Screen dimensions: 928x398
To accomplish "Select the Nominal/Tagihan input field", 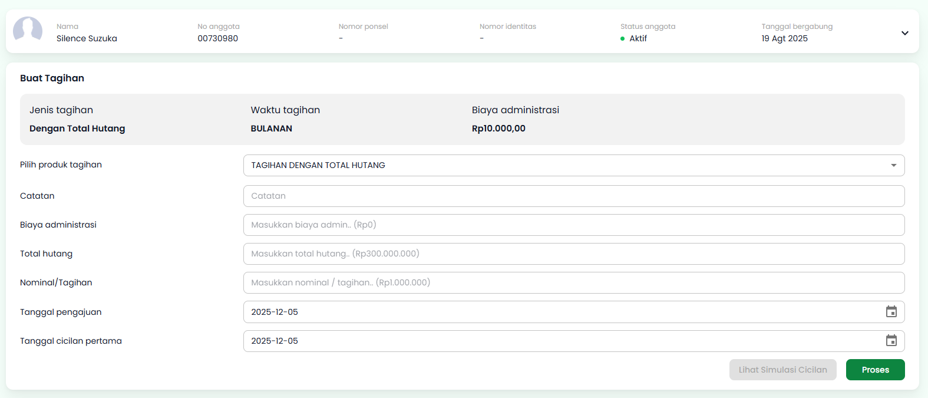I will pyautogui.click(x=573, y=282).
